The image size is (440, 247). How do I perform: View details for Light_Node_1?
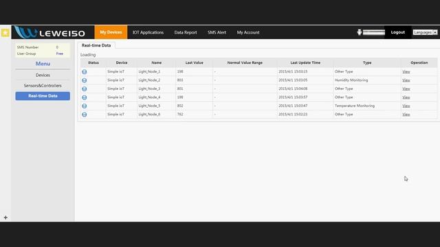(x=406, y=71)
